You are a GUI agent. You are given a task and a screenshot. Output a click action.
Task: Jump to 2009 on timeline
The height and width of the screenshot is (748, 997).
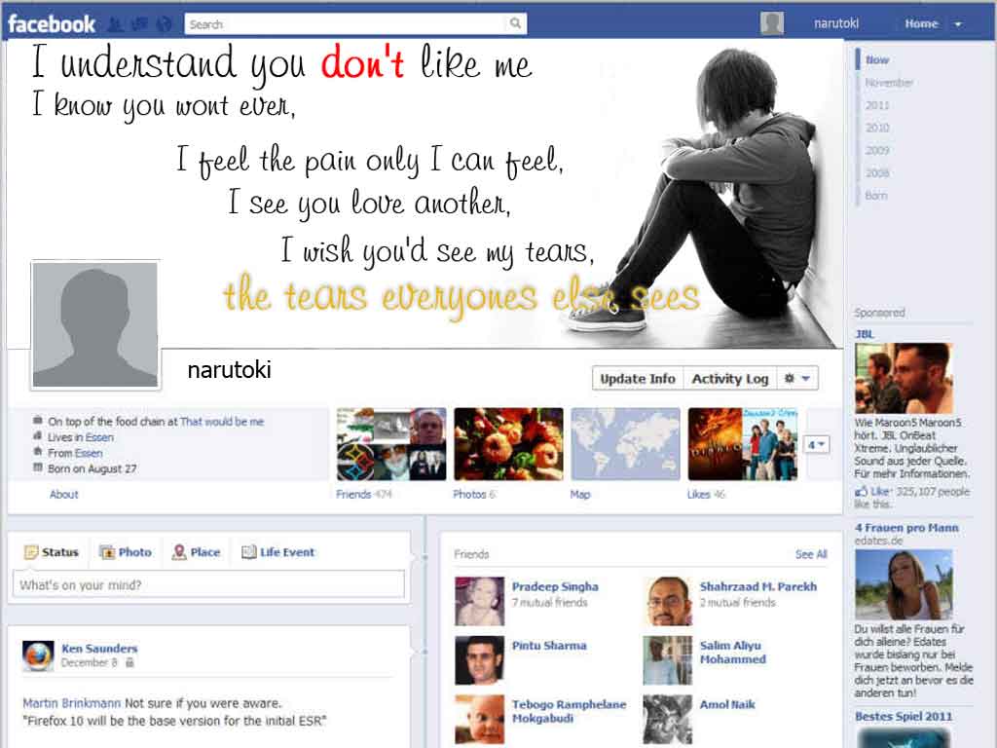pos(877,150)
